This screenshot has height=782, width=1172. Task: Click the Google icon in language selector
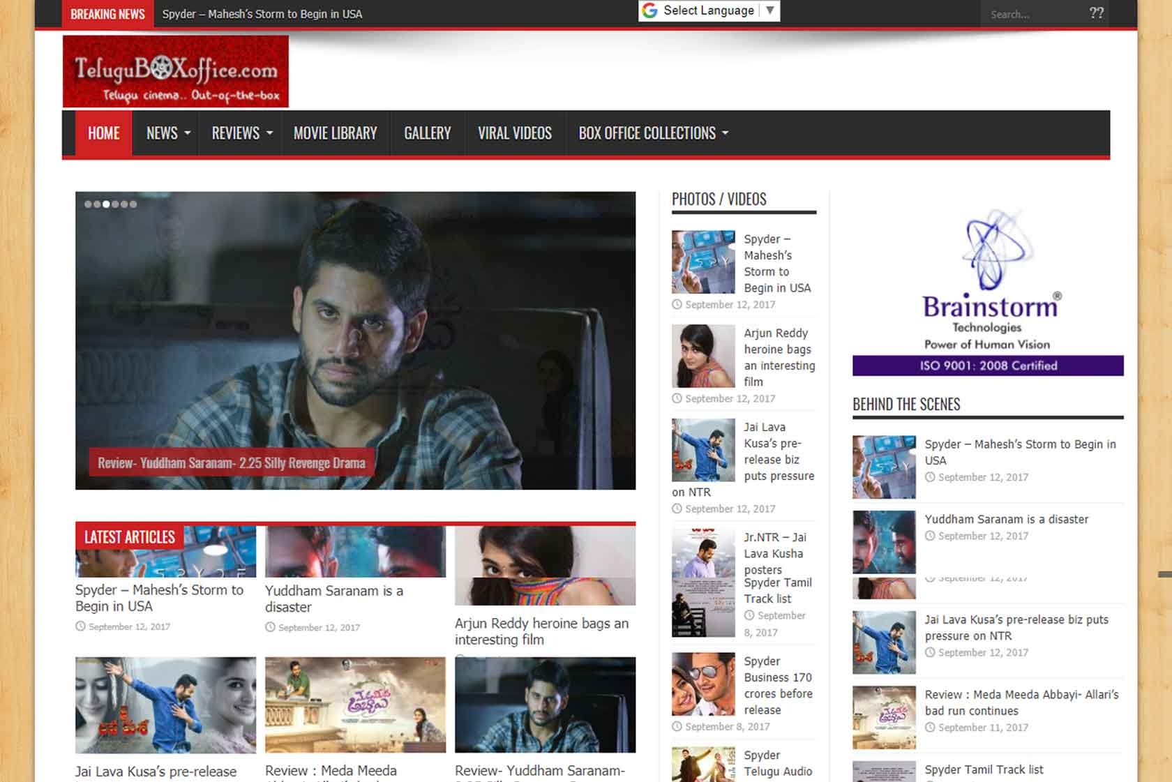[649, 10]
